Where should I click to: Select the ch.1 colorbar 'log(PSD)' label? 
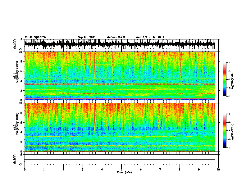click(x=233, y=81)
